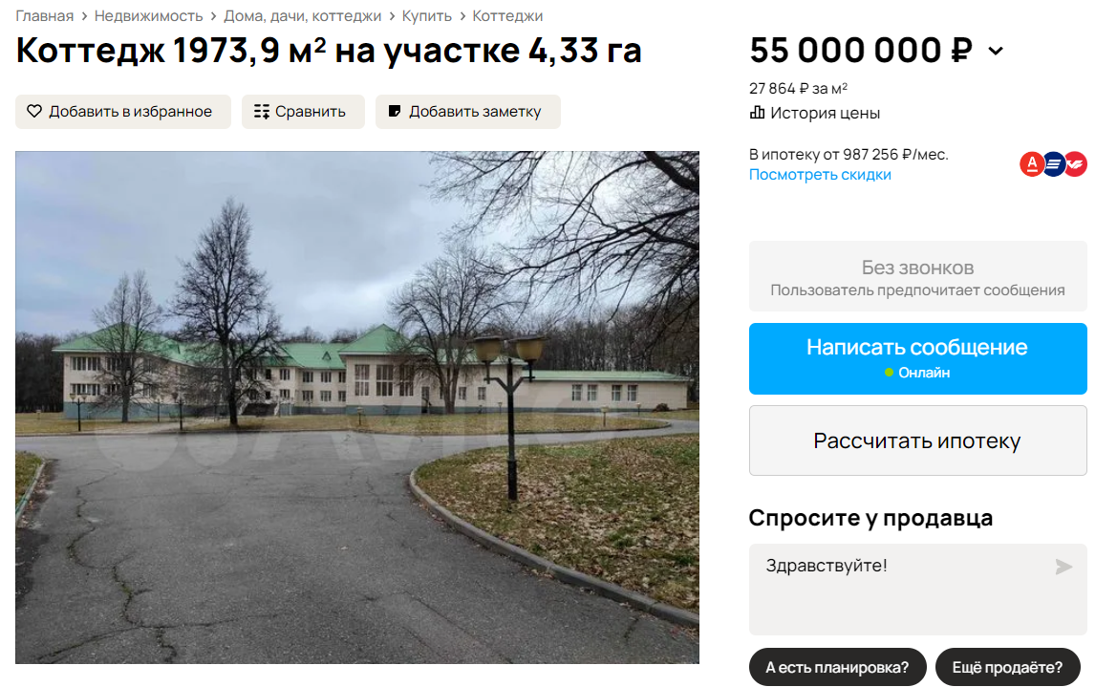
Task: Click the blue bank logo icon
Action: (x=1054, y=164)
